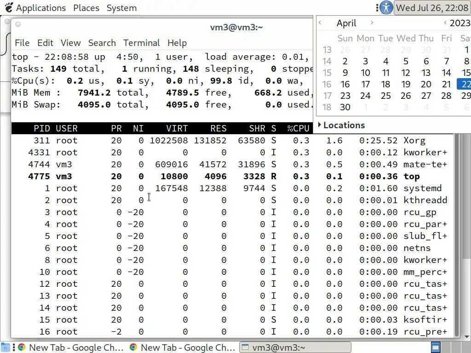Open the terminal Edit menu
The image size is (471, 353).
(x=46, y=43)
